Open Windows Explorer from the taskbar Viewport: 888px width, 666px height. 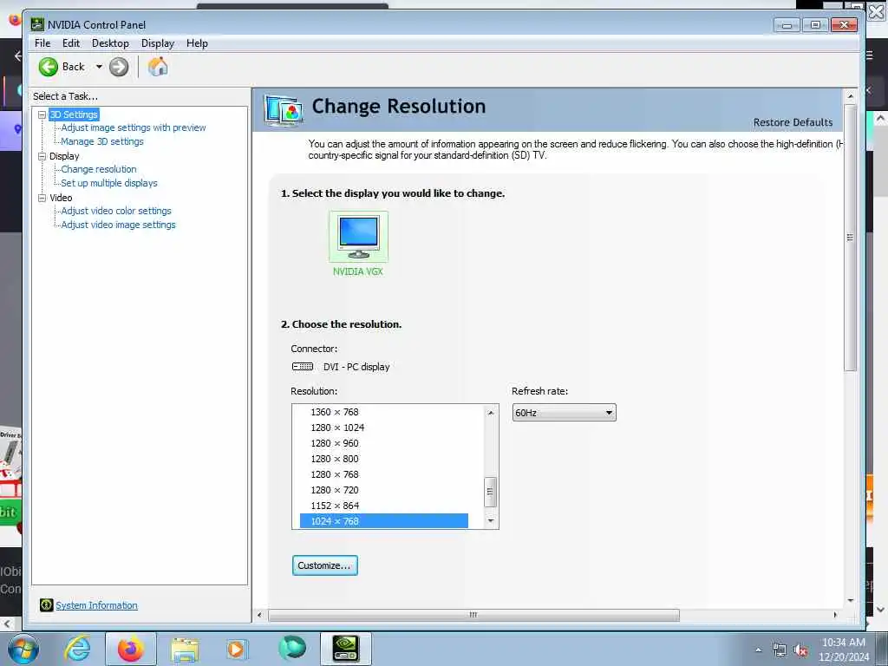click(185, 650)
